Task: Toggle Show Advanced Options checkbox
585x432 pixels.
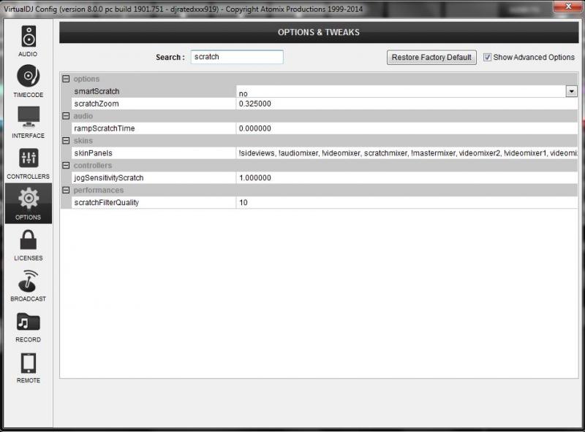Action: click(487, 58)
